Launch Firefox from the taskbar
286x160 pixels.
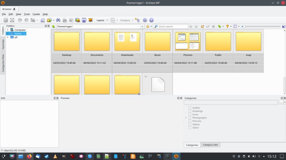[29, 156]
